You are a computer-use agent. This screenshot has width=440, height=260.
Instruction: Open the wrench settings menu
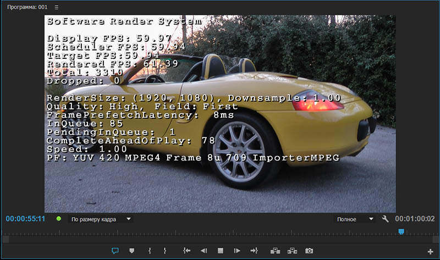[386, 219]
